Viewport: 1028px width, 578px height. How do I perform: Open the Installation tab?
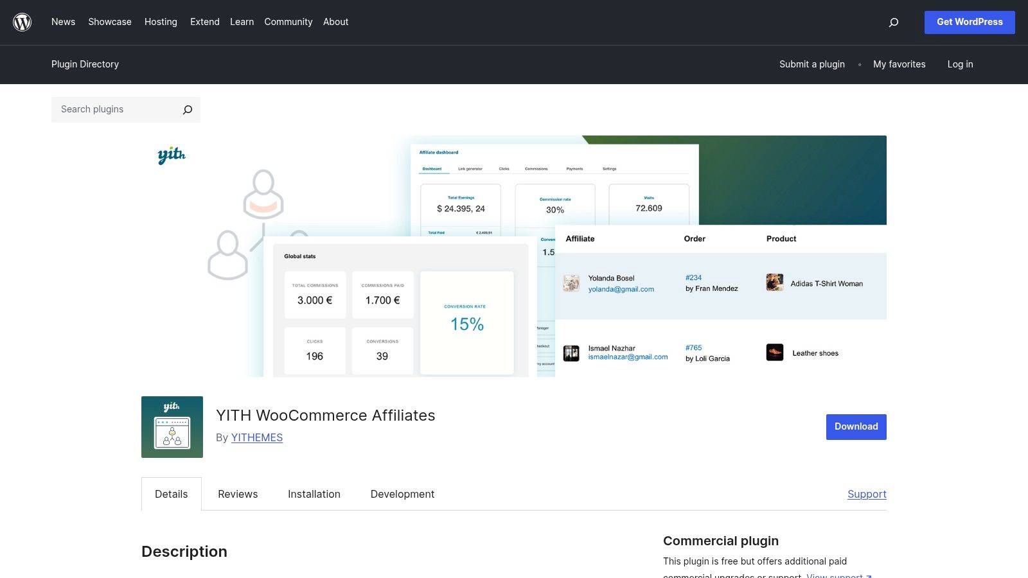(x=314, y=494)
